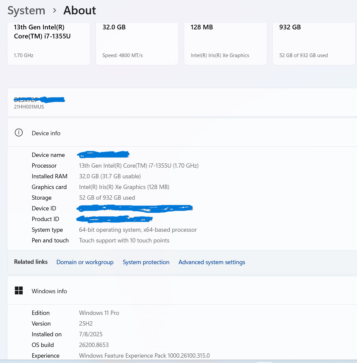Click the Windows info section header
Image resolution: width=357 pixels, height=363 pixels.
click(182, 290)
